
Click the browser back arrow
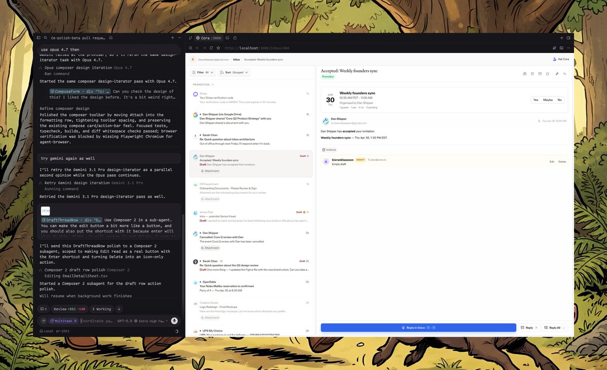coord(197,48)
